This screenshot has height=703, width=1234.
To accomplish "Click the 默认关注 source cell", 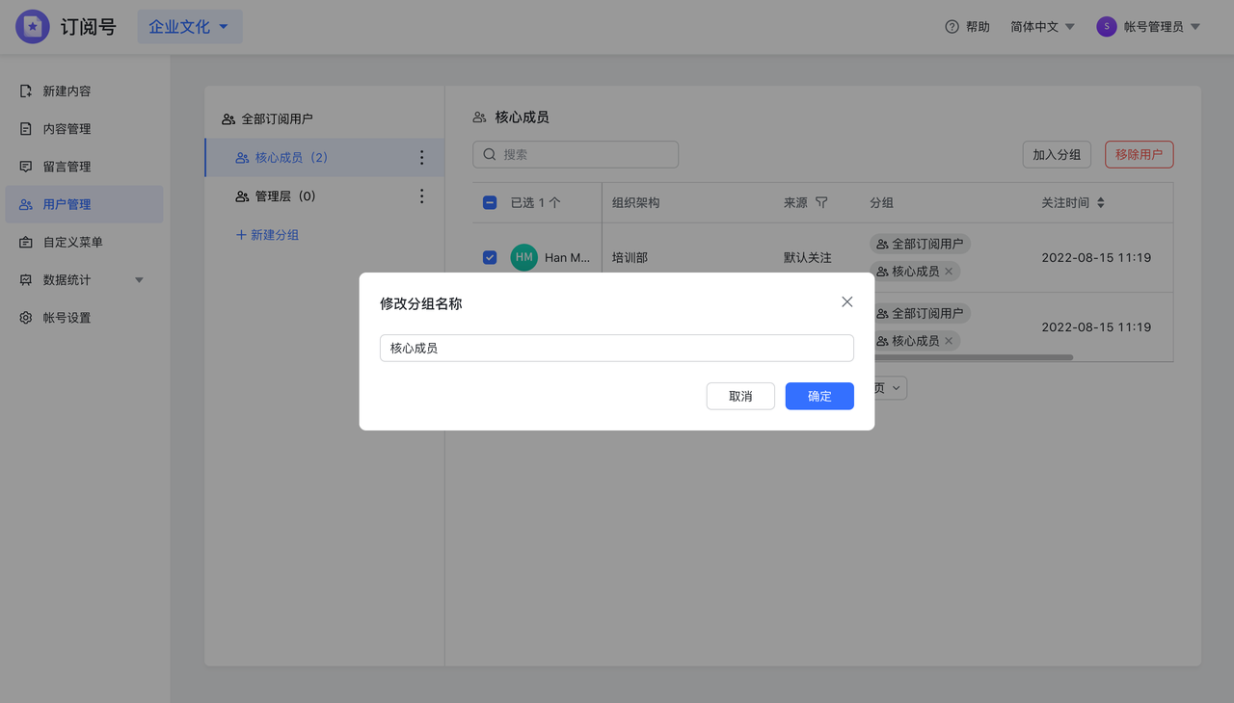I will 808,258.
